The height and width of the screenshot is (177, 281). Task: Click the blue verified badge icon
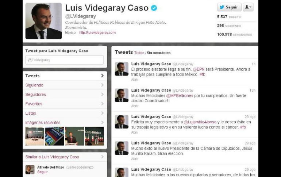[x=154, y=8]
